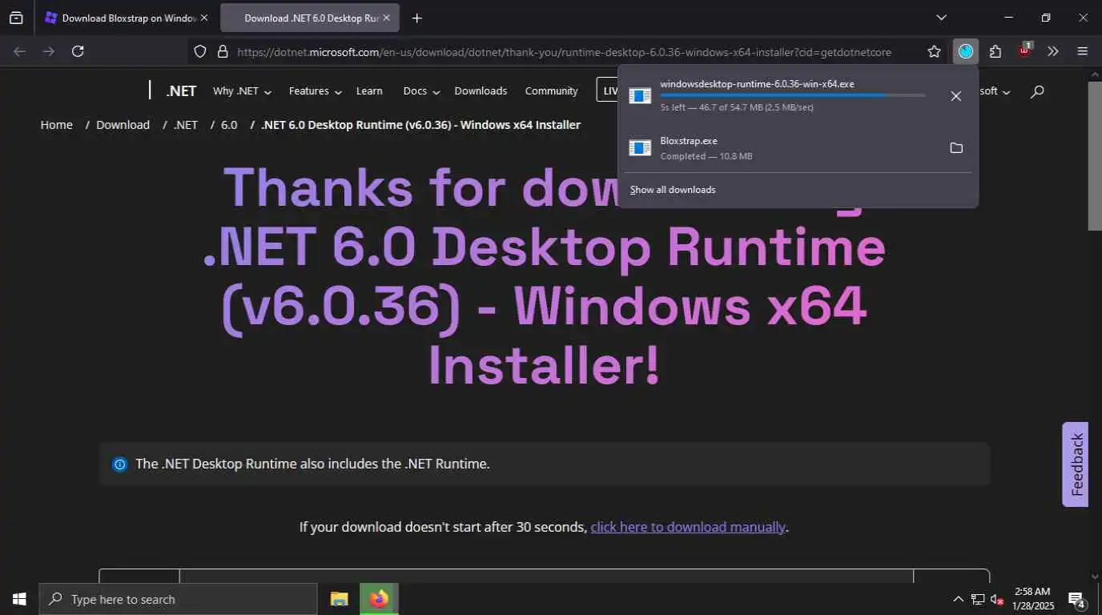Reload the current page
This screenshot has width=1102, height=615.
(78, 51)
